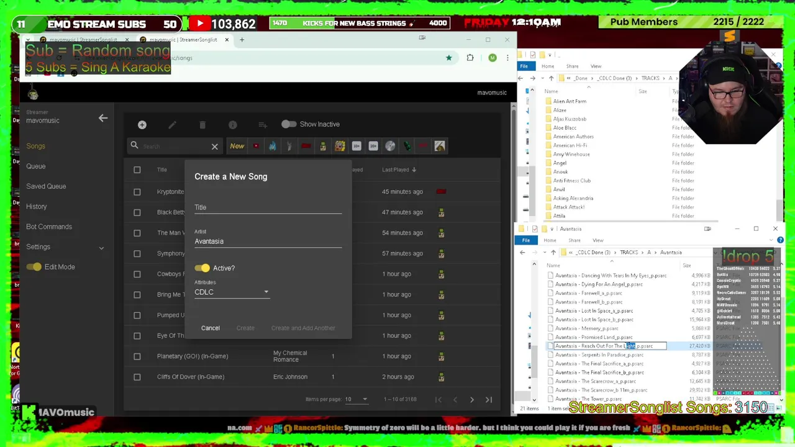Cancel the Create a New Song dialog
The height and width of the screenshot is (447, 795).
pos(211,328)
